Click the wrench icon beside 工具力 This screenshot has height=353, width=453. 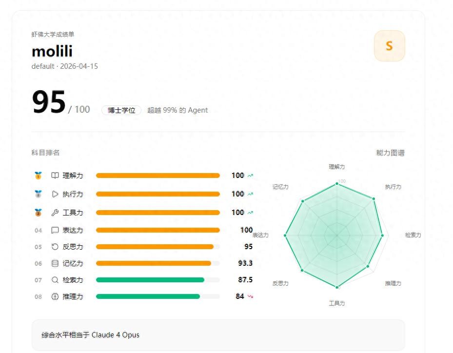(x=55, y=213)
